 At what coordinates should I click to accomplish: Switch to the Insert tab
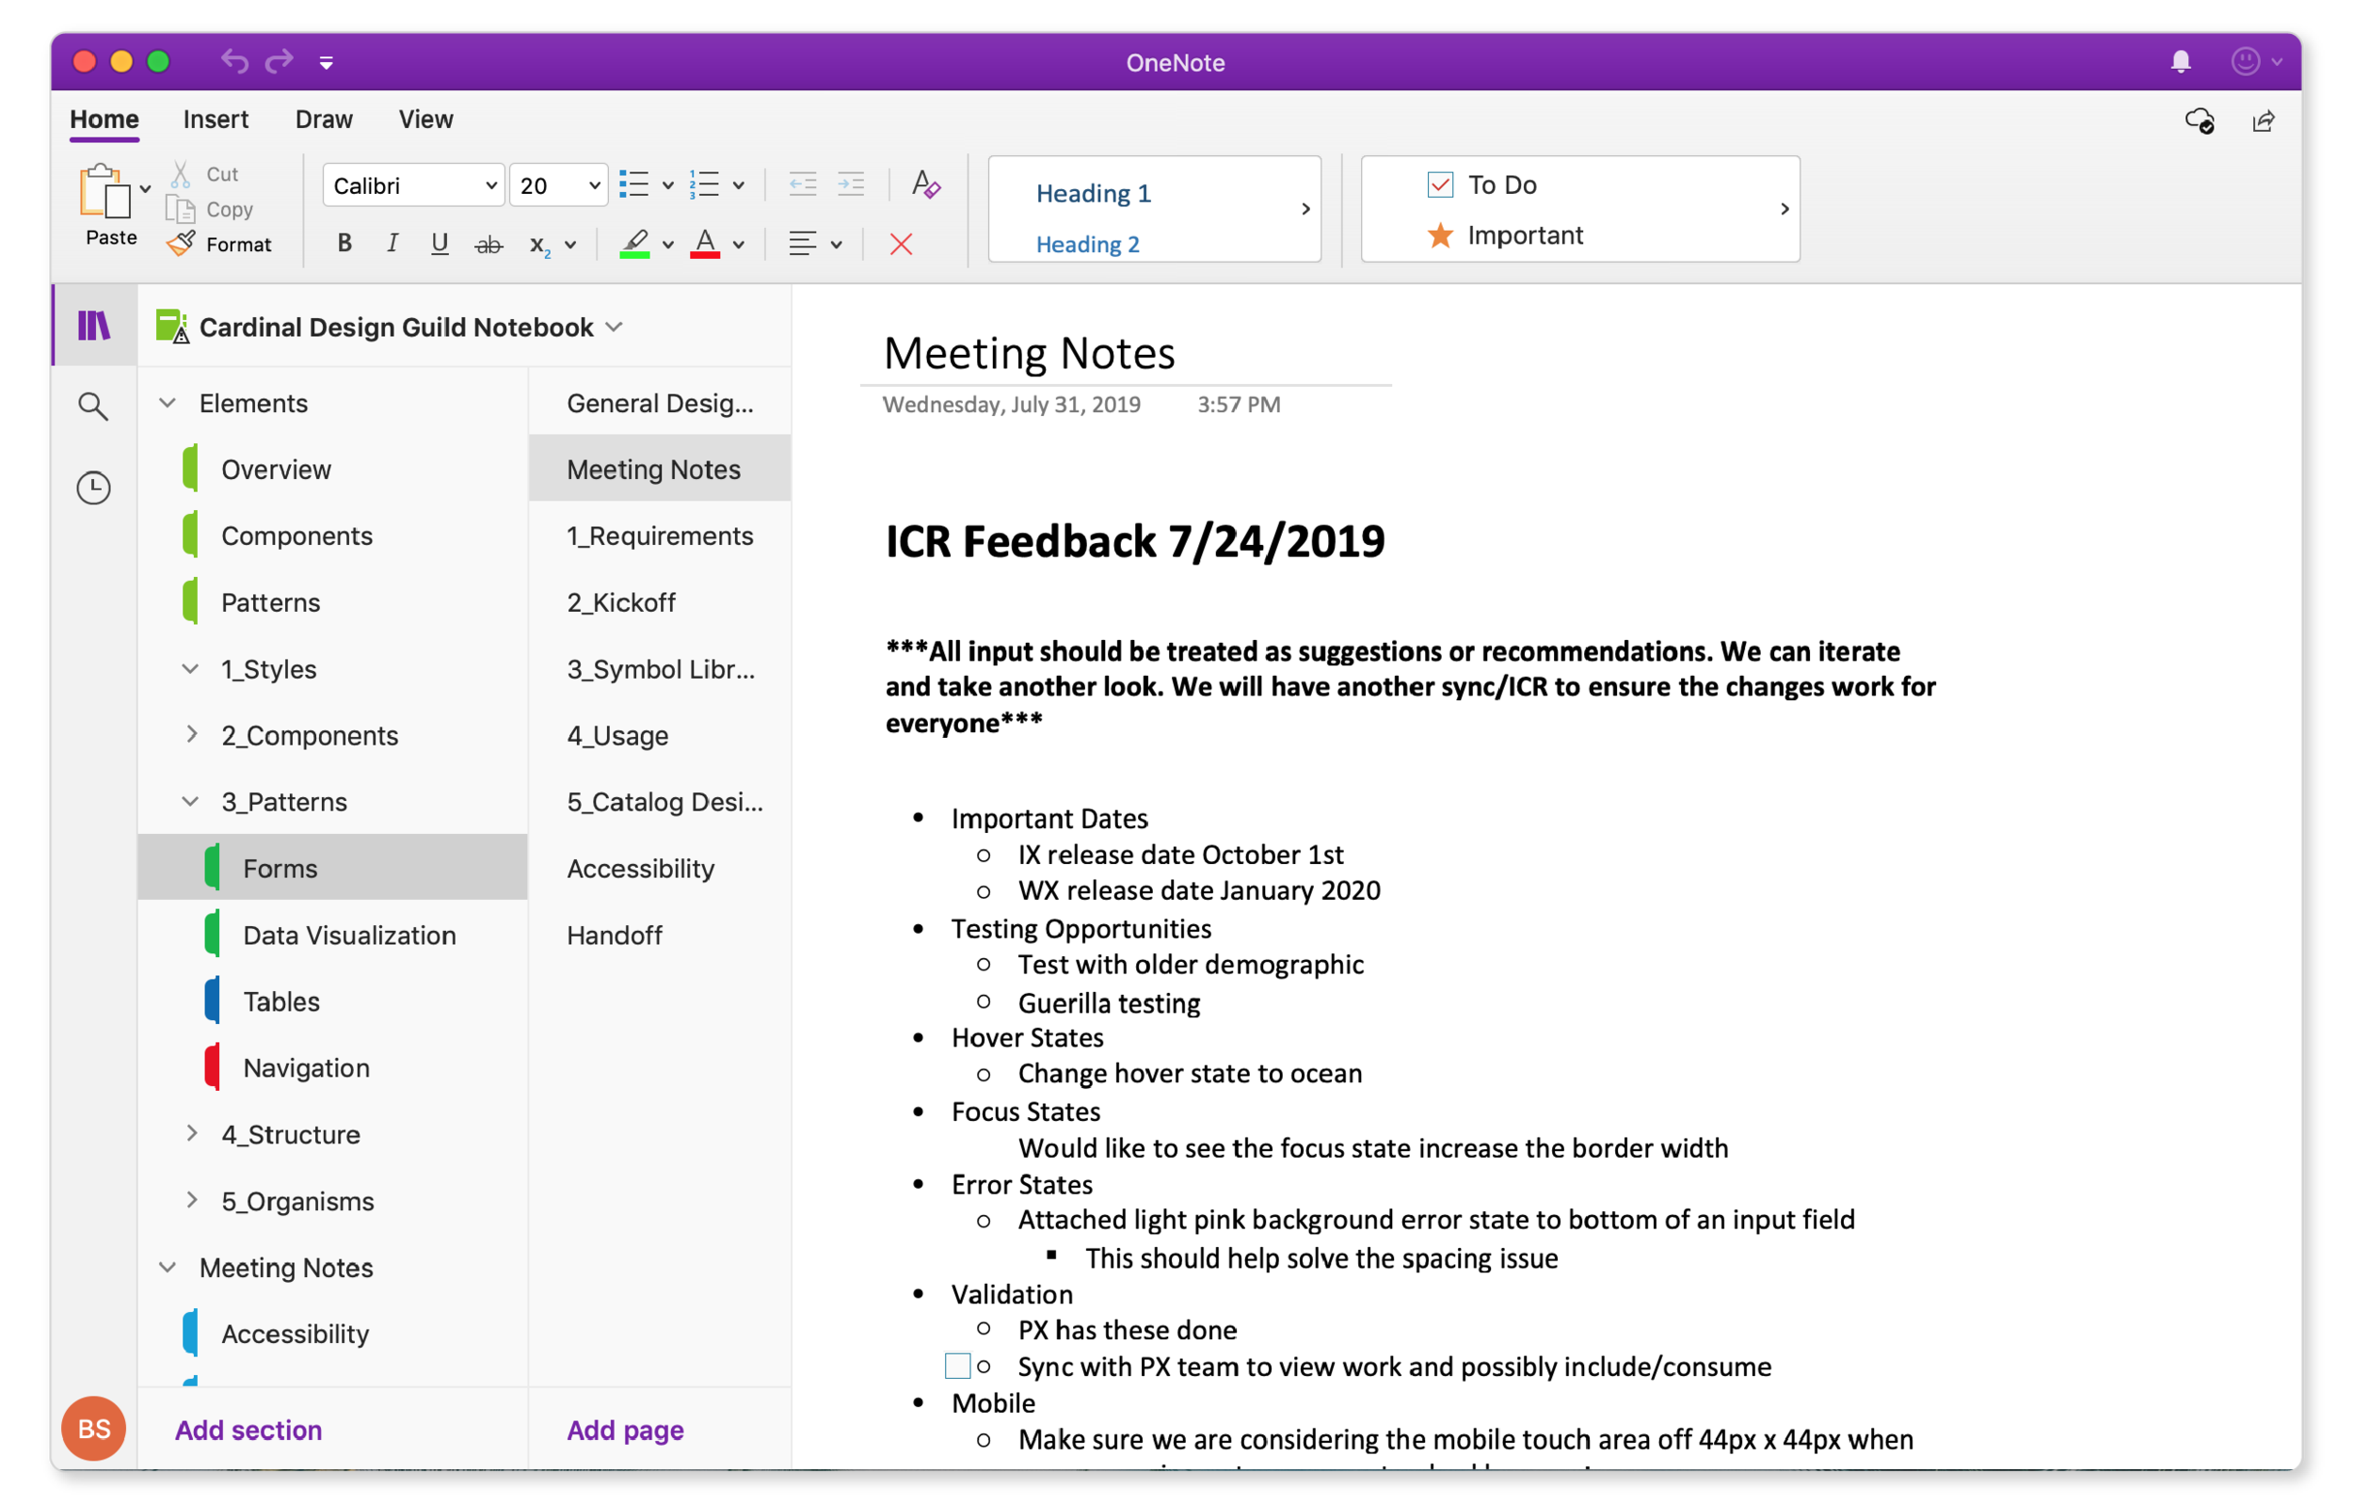tap(216, 119)
